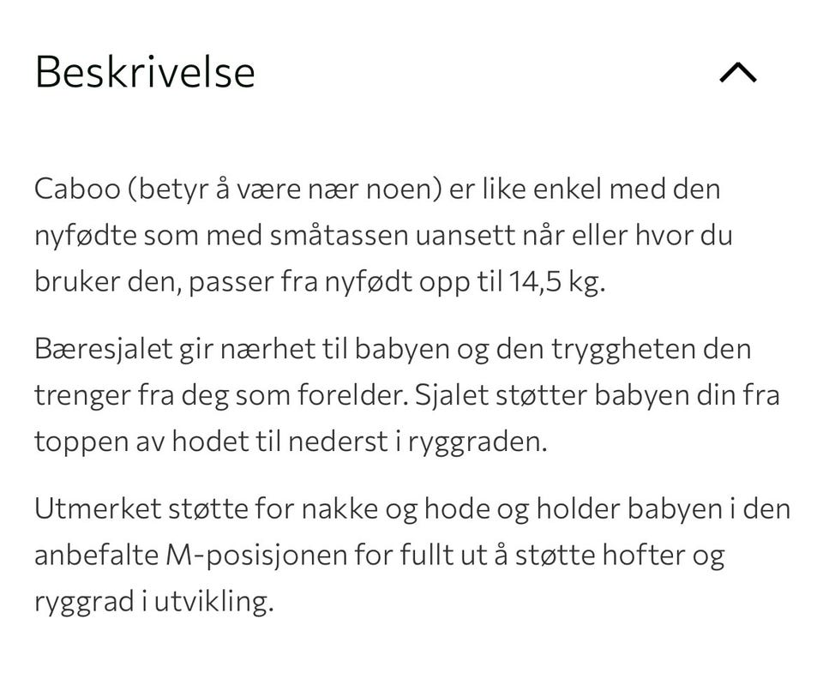Image resolution: width=823 pixels, height=679 pixels.
Task: Click the first paragraph about Caboo
Action: pos(377,234)
